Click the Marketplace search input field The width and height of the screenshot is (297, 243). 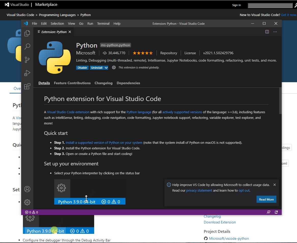tap(270, 6)
